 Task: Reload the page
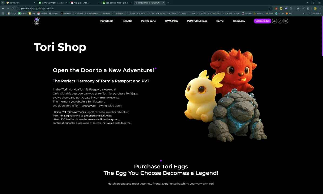click(x=12, y=9)
